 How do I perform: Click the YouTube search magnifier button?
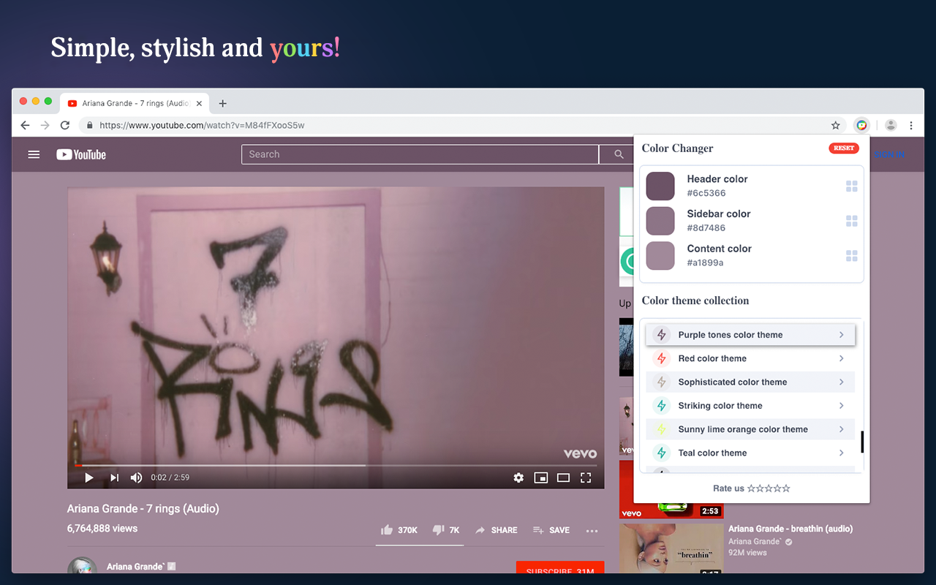619,154
